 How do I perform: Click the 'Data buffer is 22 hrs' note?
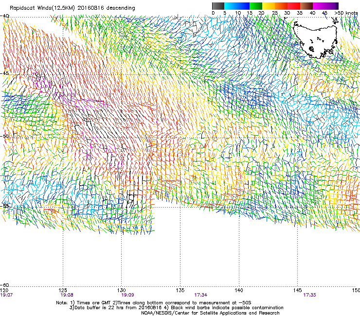[x=176, y=308]
